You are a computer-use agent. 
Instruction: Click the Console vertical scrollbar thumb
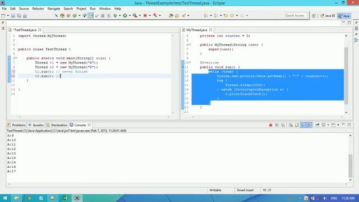350,166
